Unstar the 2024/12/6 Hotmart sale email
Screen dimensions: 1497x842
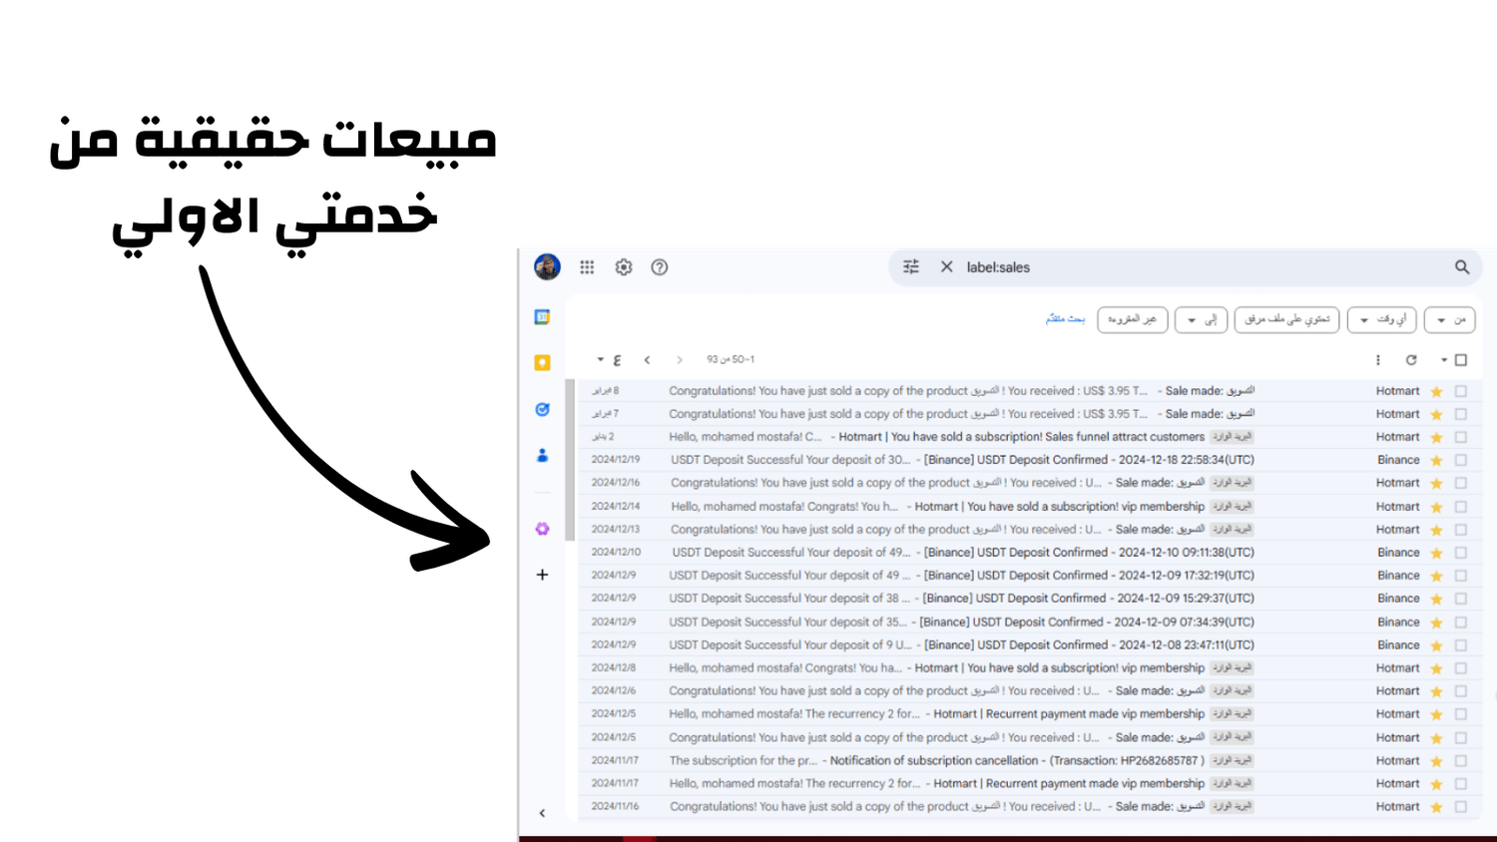(x=1436, y=691)
